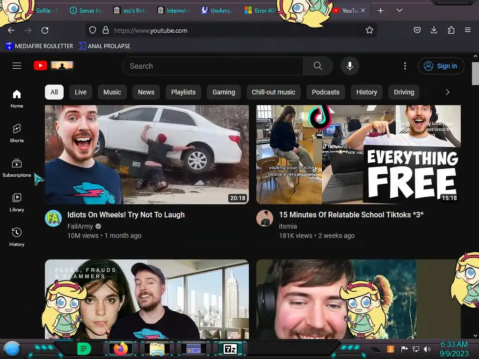Click FailArmy channel avatar
Image resolution: width=479 pixels, height=359 pixels.
click(53, 218)
